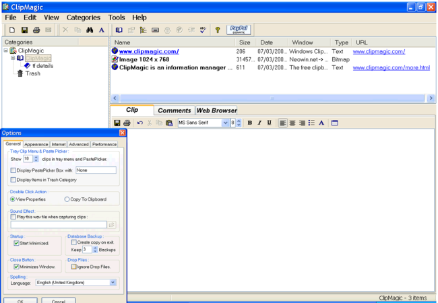Image resolution: width=438 pixels, height=303 pixels.
Task: Click the window layout icon in editor toolbar
Action: [335, 123]
